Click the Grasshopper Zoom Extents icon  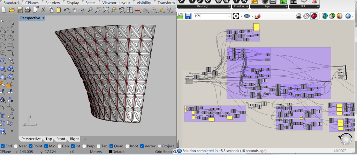pyautogui.click(x=236, y=16)
